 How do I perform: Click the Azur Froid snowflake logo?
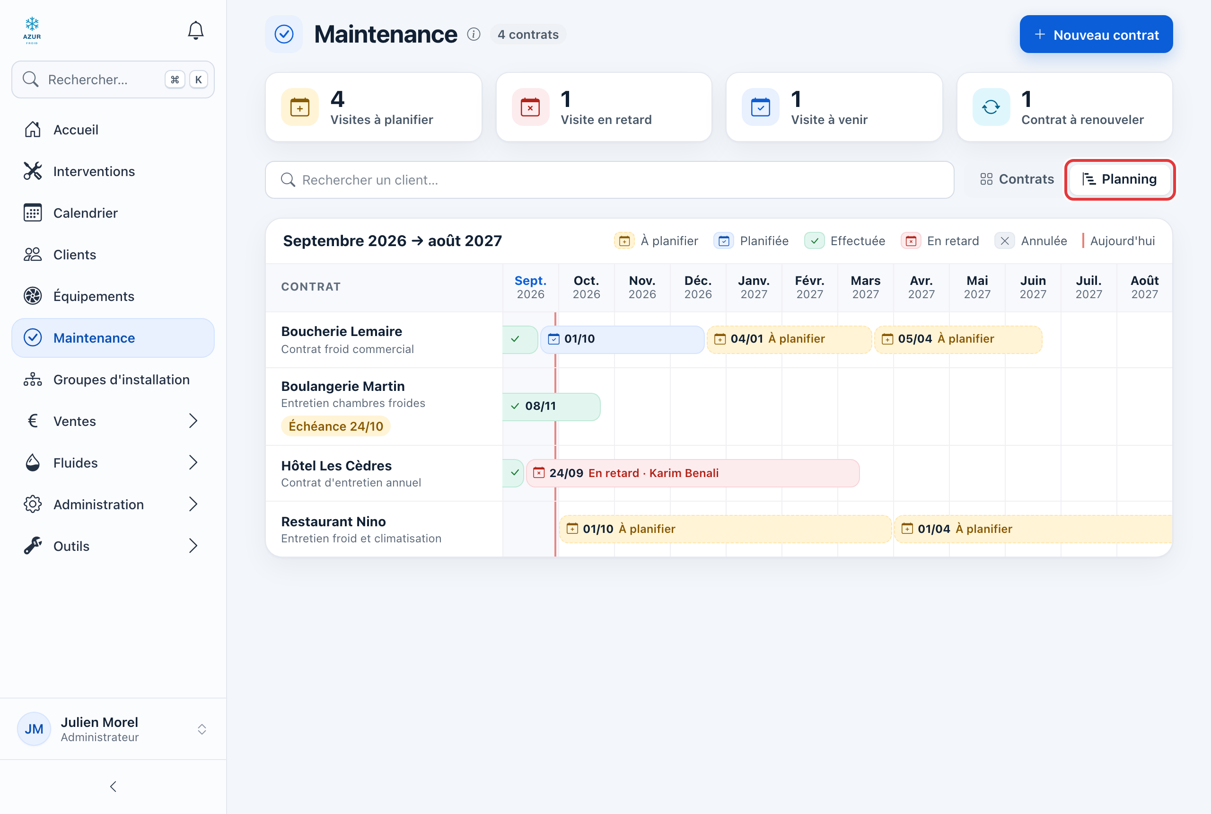coord(32,31)
